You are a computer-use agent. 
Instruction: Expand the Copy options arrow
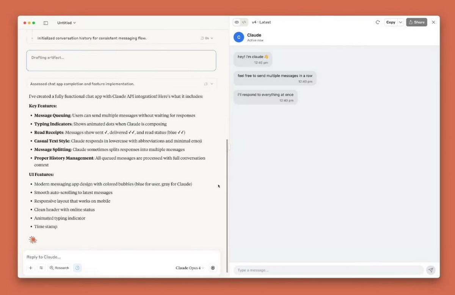(400, 22)
